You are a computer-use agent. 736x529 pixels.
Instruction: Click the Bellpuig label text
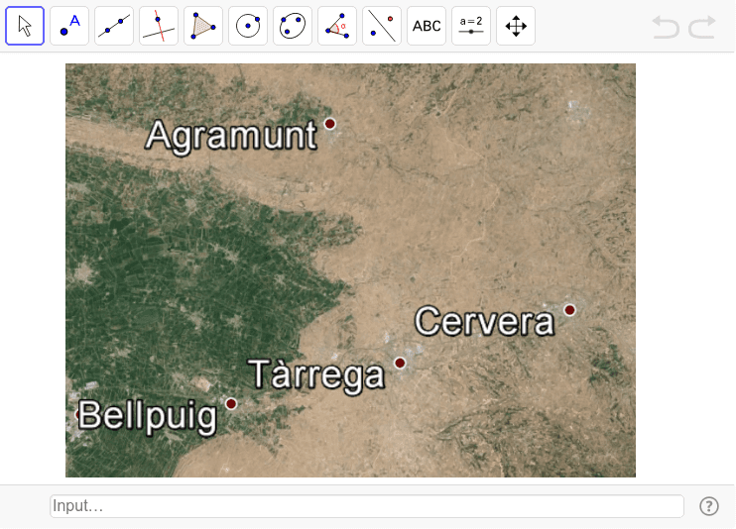click(148, 416)
